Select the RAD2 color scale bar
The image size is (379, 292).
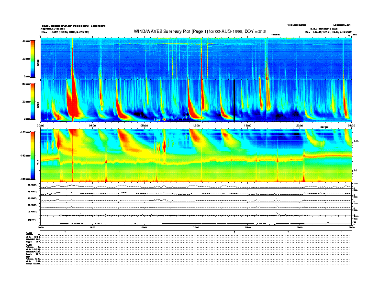(33, 59)
